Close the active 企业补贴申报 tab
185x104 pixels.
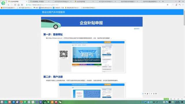click(x=27, y=1)
